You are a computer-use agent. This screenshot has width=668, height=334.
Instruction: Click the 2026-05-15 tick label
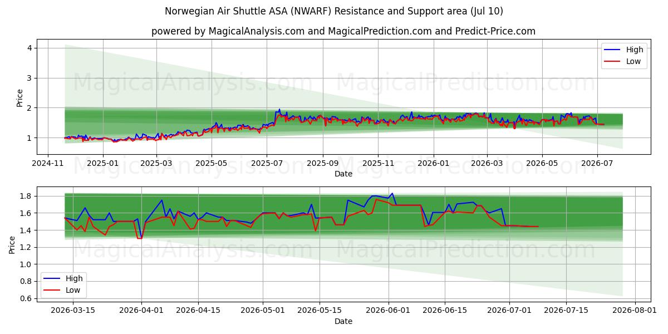(320, 311)
